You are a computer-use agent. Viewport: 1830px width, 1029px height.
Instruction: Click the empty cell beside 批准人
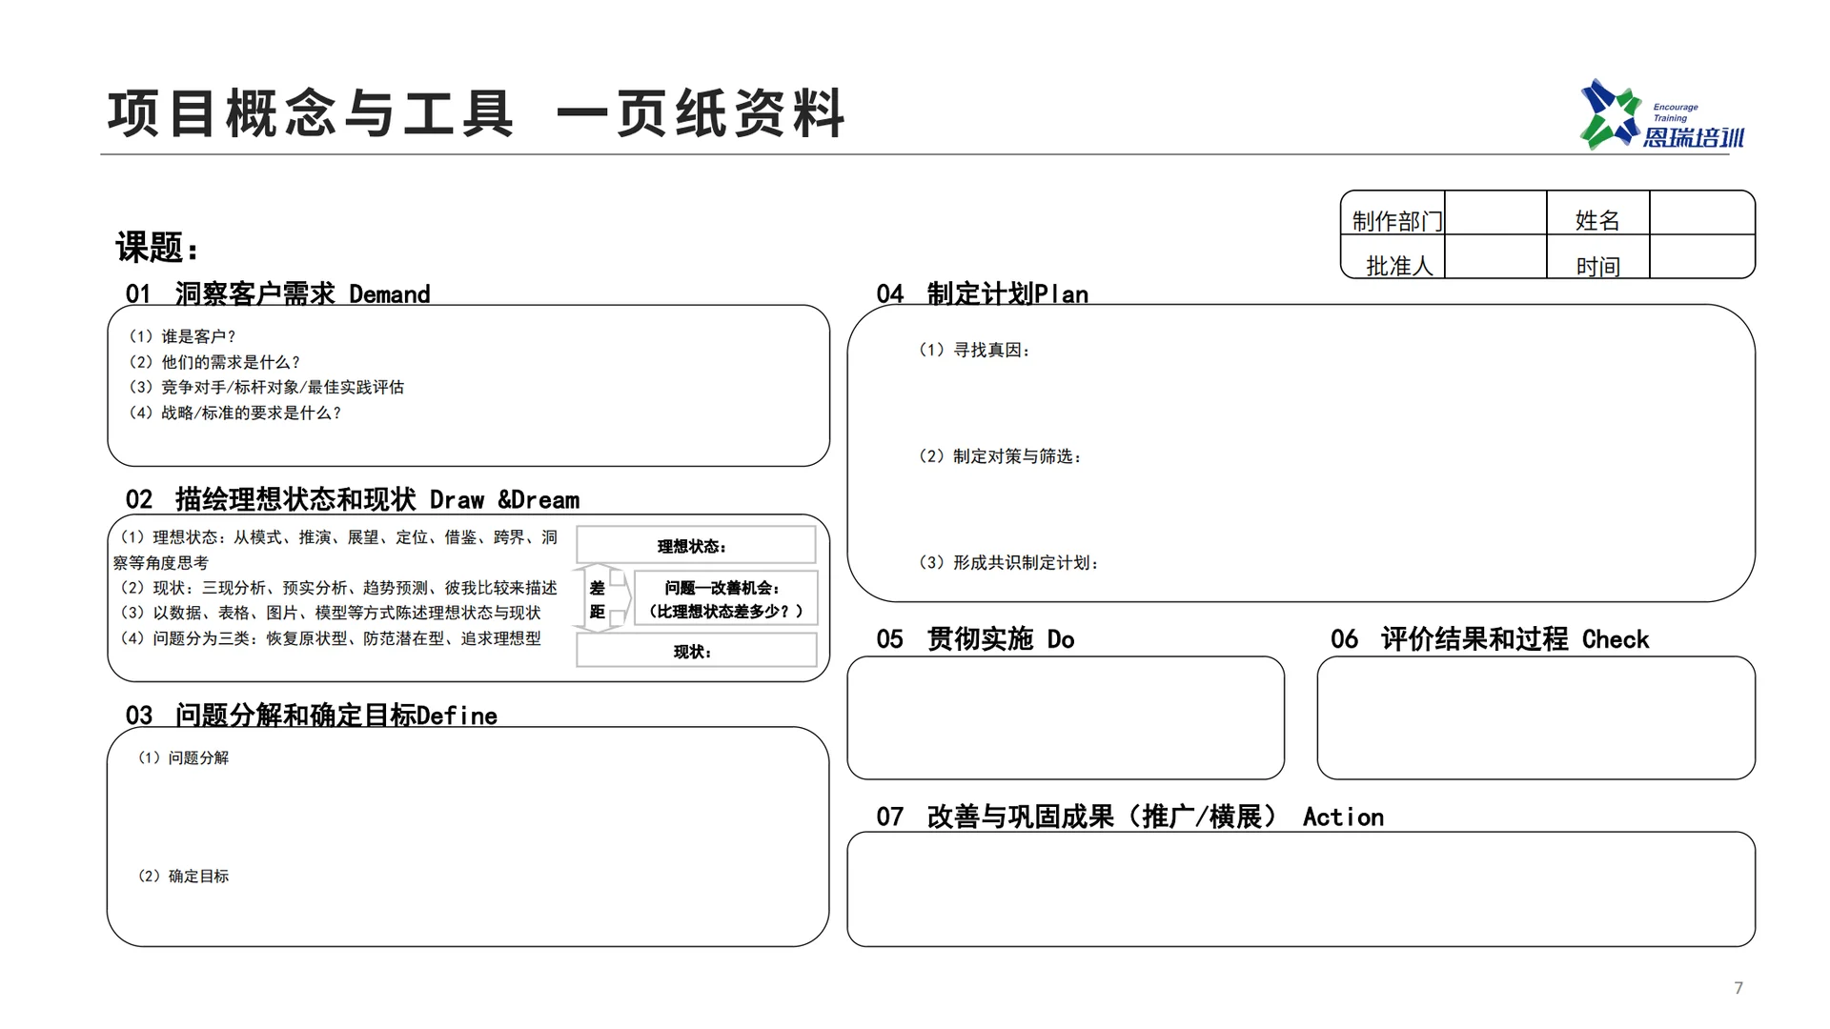1495,256
